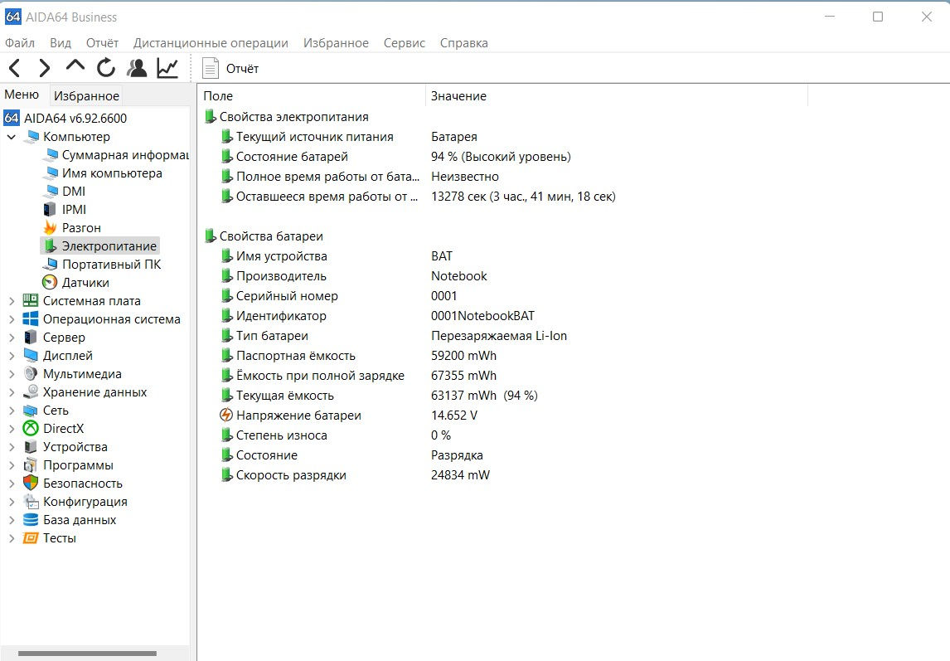The width and height of the screenshot is (950, 661).
Task: Open the graph chart toolbar icon
Action: 168,68
